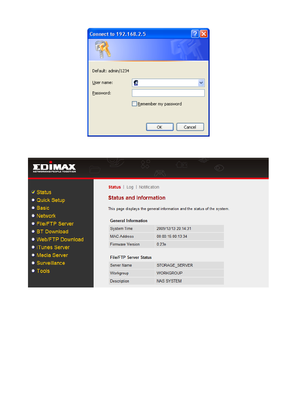Close the Connect to 192.168.2.5 dialog

(x=204, y=34)
